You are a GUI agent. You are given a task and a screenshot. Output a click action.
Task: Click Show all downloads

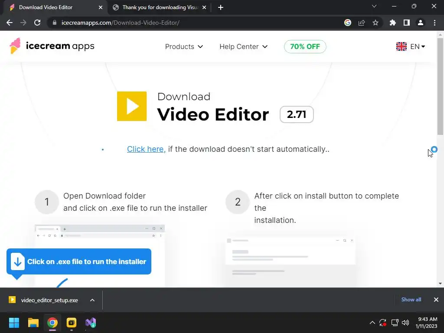pos(411,300)
